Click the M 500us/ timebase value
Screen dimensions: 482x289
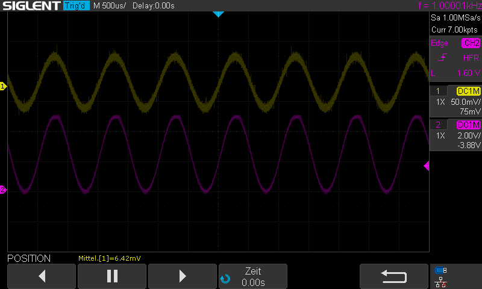pyautogui.click(x=110, y=5)
